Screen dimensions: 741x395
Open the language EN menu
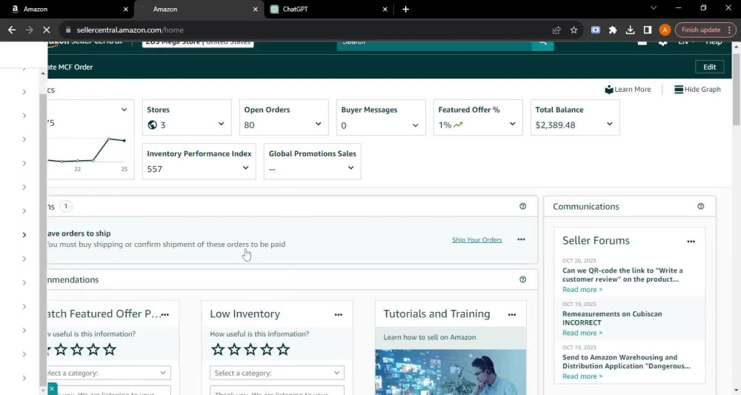[x=686, y=43]
